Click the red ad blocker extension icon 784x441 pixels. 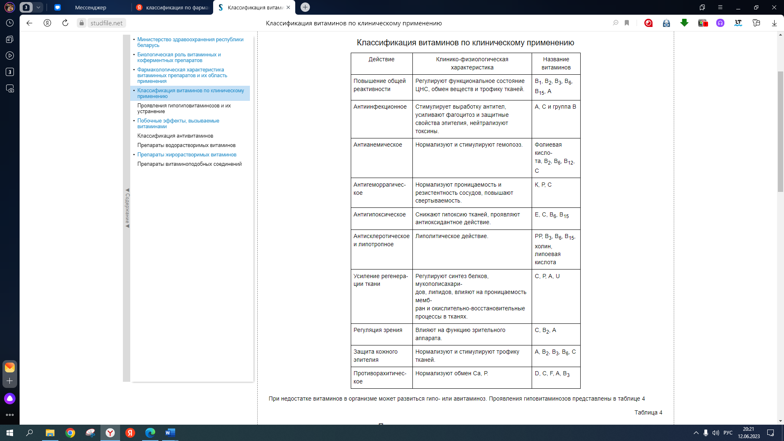pos(648,23)
